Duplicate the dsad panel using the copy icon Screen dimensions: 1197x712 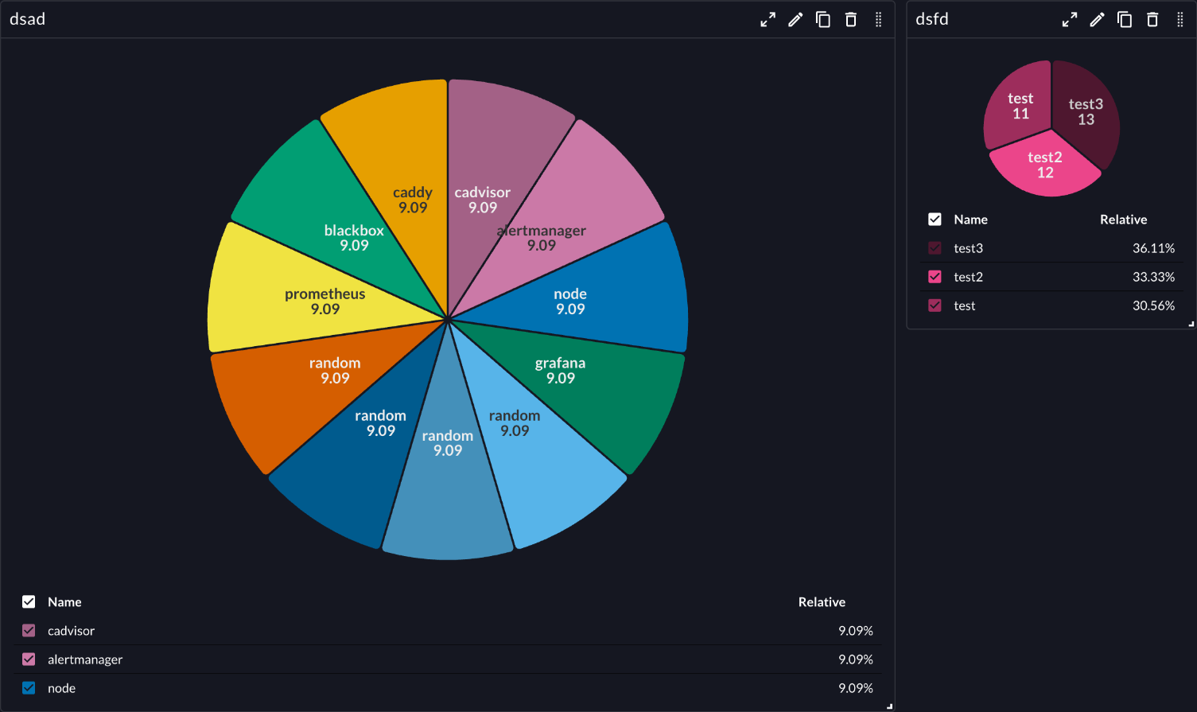(x=823, y=19)
